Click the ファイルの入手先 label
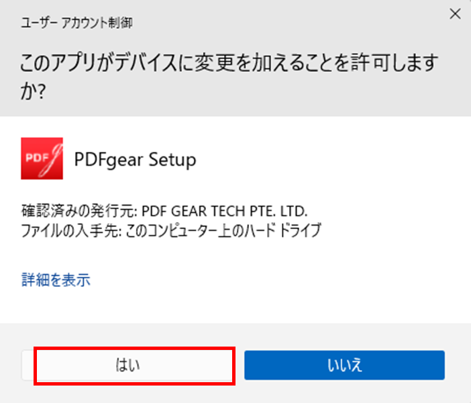 [72, 230]
